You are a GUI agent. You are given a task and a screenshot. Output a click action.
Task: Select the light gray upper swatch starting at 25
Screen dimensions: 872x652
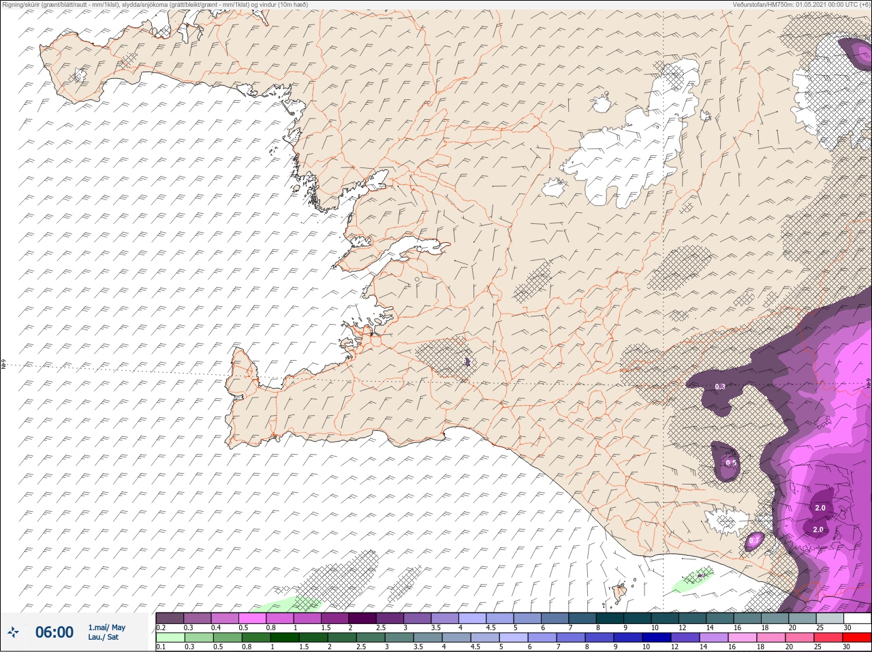pos(831,618)
